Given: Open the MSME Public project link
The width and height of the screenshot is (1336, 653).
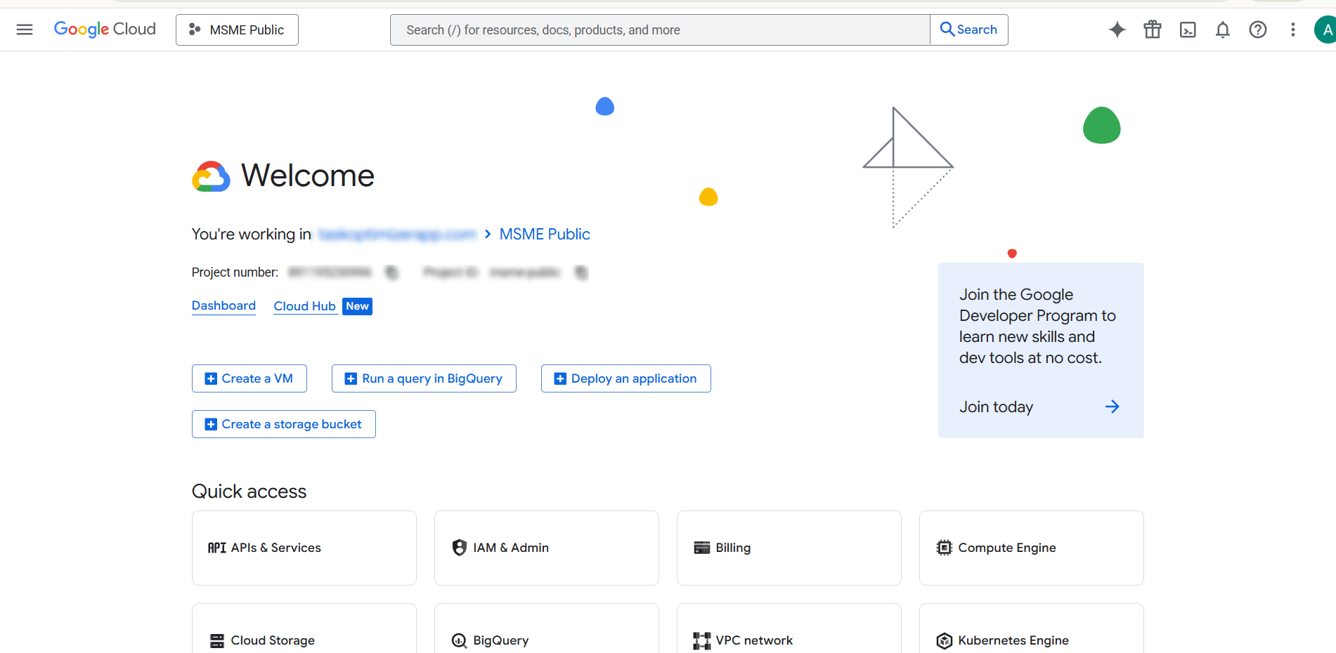Looking at the screenshot, I should coord(545,235).
